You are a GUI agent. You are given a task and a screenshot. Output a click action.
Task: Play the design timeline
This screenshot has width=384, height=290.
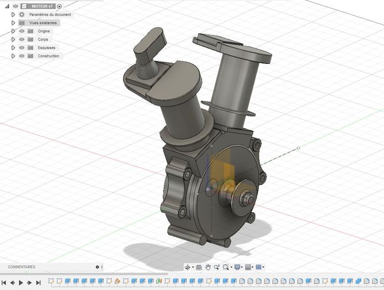pyautogui.click(x=21, y=283)
